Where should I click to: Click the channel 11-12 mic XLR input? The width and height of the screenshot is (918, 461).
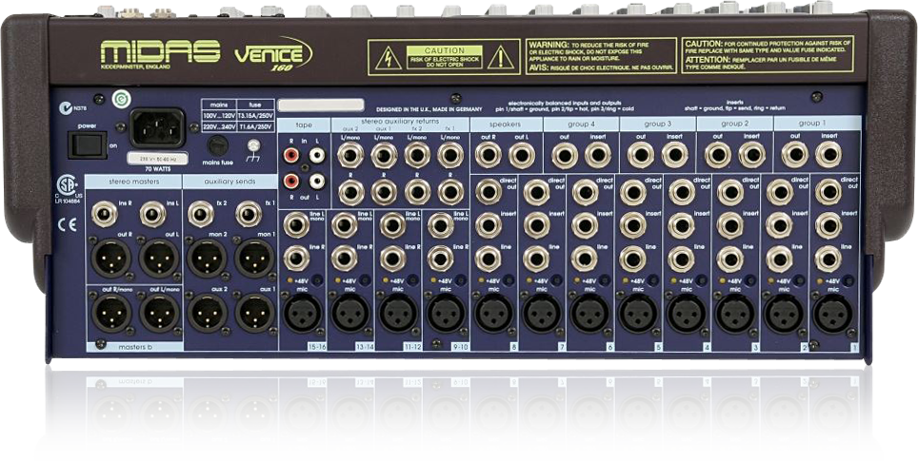point(398,313)
